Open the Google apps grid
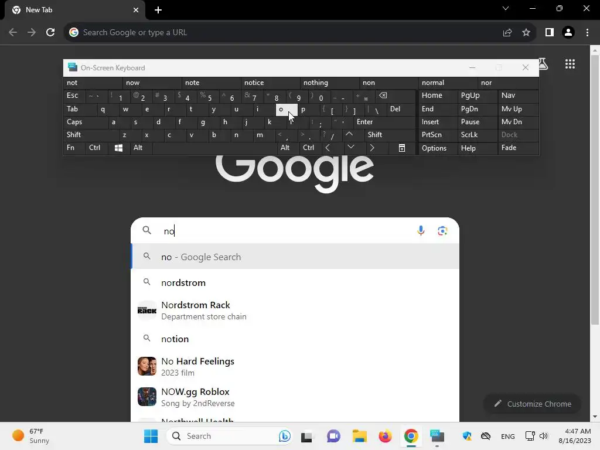 coord(570,64)
